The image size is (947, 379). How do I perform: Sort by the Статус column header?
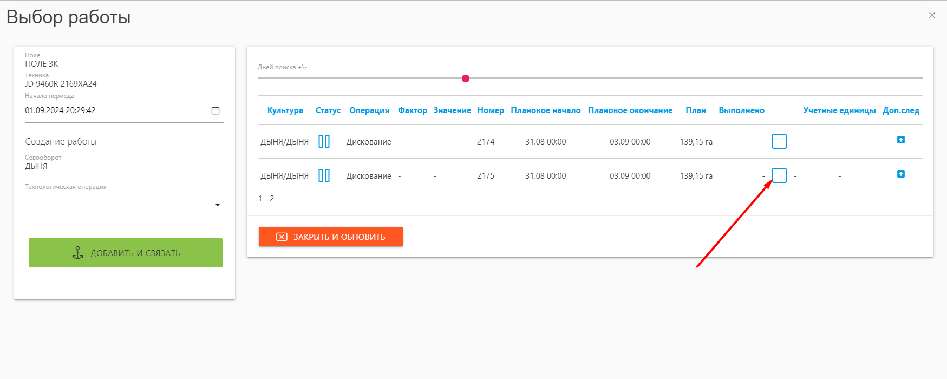[x=328, y=110]
